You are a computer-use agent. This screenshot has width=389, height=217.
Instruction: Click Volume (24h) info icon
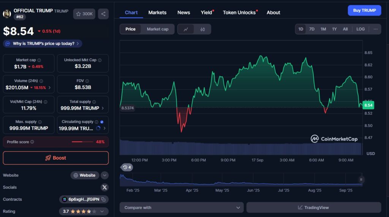[41, 81]
